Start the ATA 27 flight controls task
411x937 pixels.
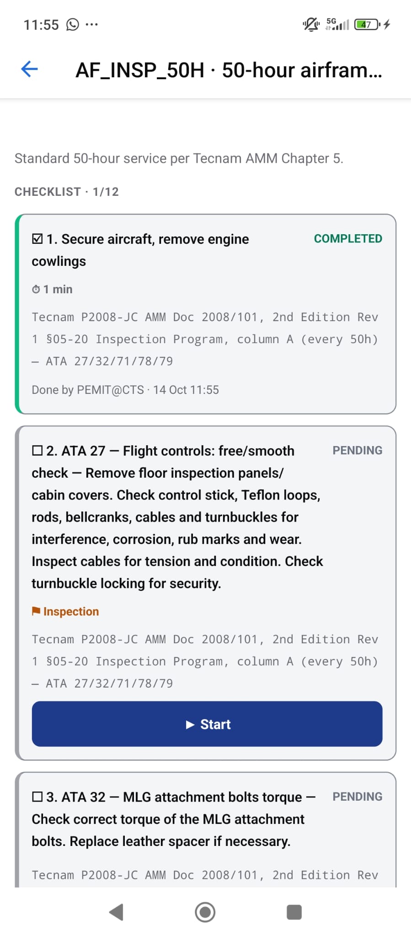(x=207, y=724)
